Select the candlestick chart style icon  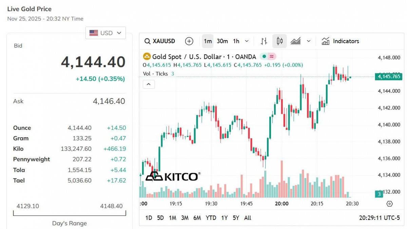pyautogui.click(x=279, y=41)
